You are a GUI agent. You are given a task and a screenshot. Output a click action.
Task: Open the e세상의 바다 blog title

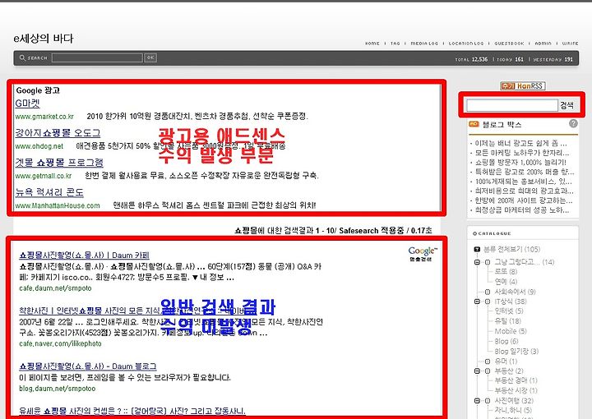point(43,38)
